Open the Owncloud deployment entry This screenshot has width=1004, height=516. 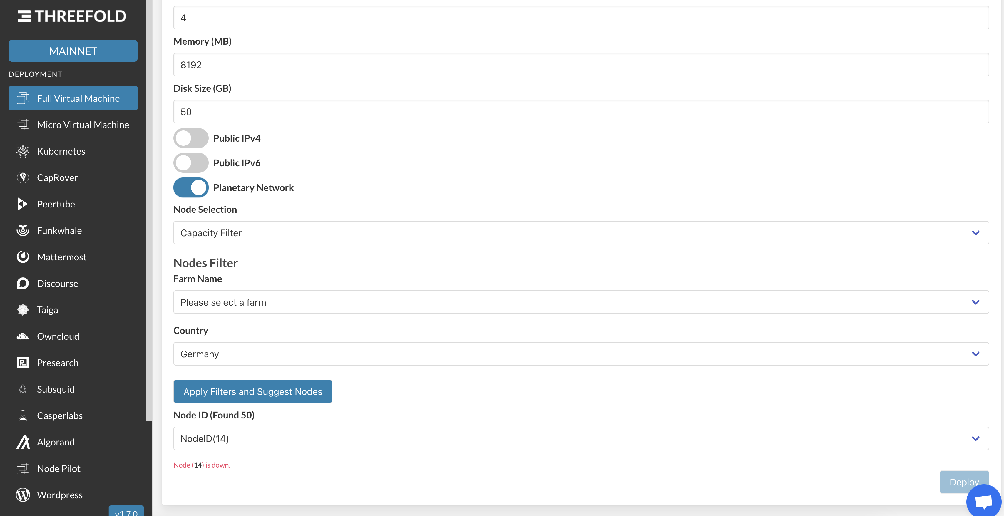tap(73, 336)
